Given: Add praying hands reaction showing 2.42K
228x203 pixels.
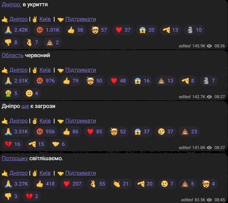Looking at the screenshot, I should (x=16, y=30).
